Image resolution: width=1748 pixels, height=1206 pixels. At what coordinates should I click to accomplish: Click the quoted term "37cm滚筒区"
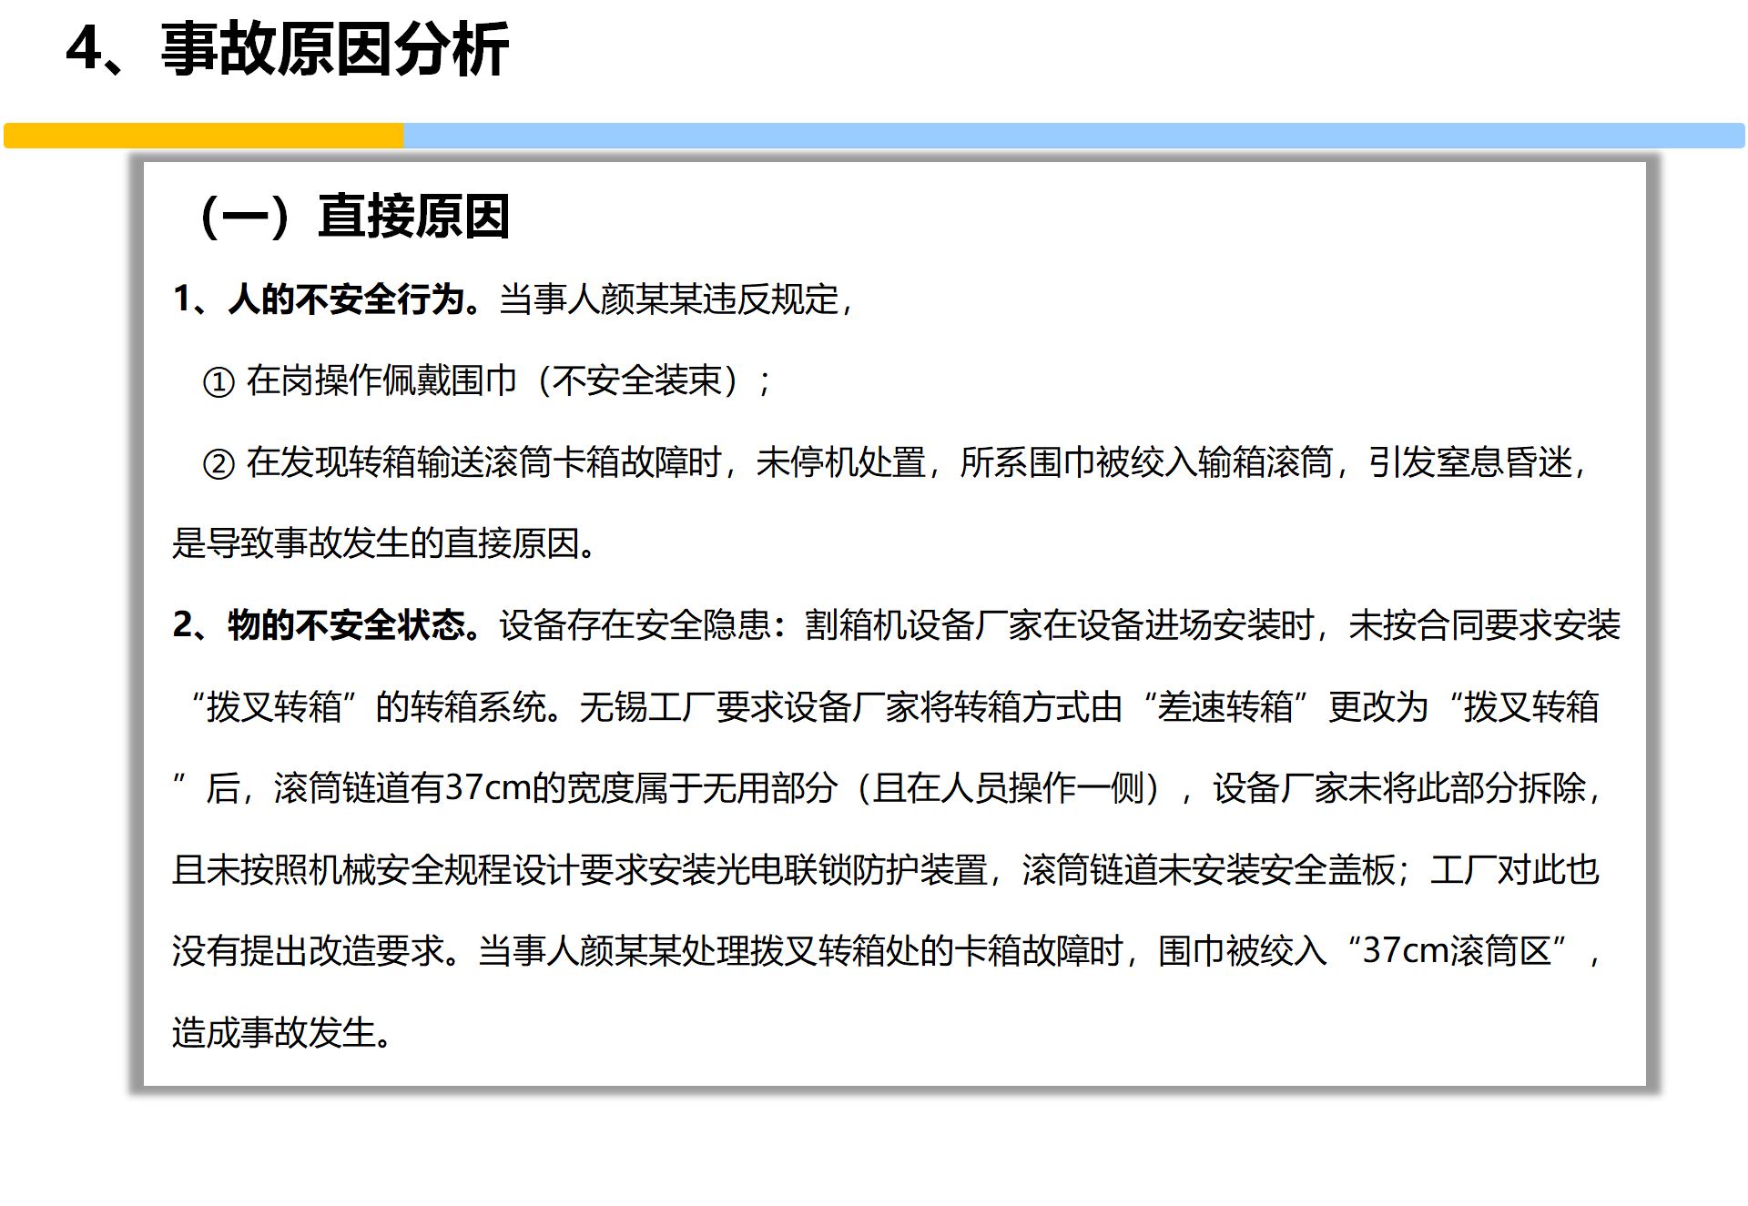[1456, 951]
